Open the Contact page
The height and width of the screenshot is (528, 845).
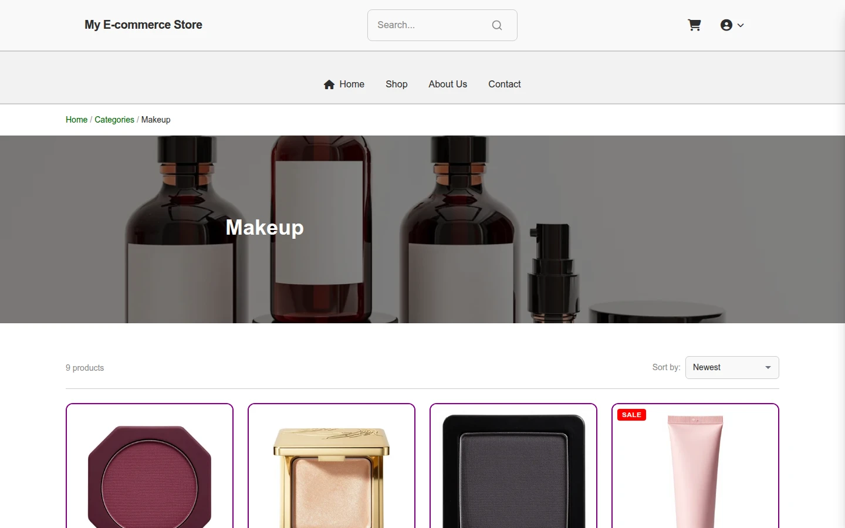505,84
